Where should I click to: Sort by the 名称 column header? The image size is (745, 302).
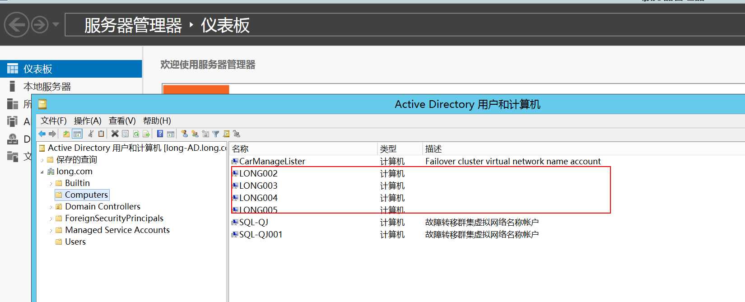click(303, 149)
